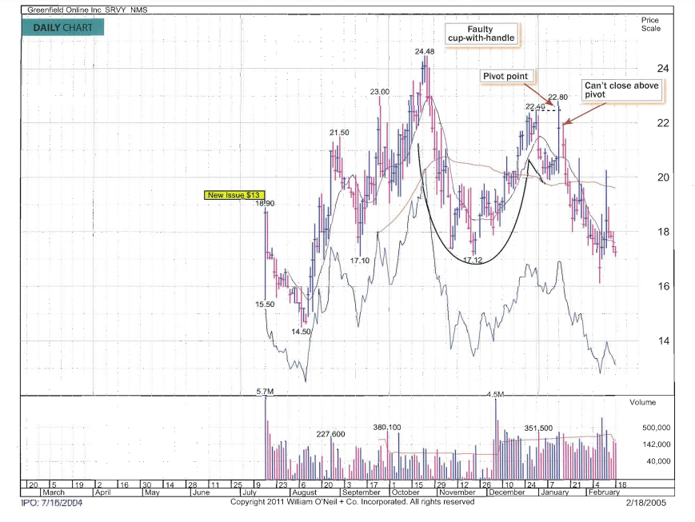Image resolution: width=695 pixels, height=522 pixels.
Task: Select the 17.12 cup bottom label
Action: tap(473, 261)
